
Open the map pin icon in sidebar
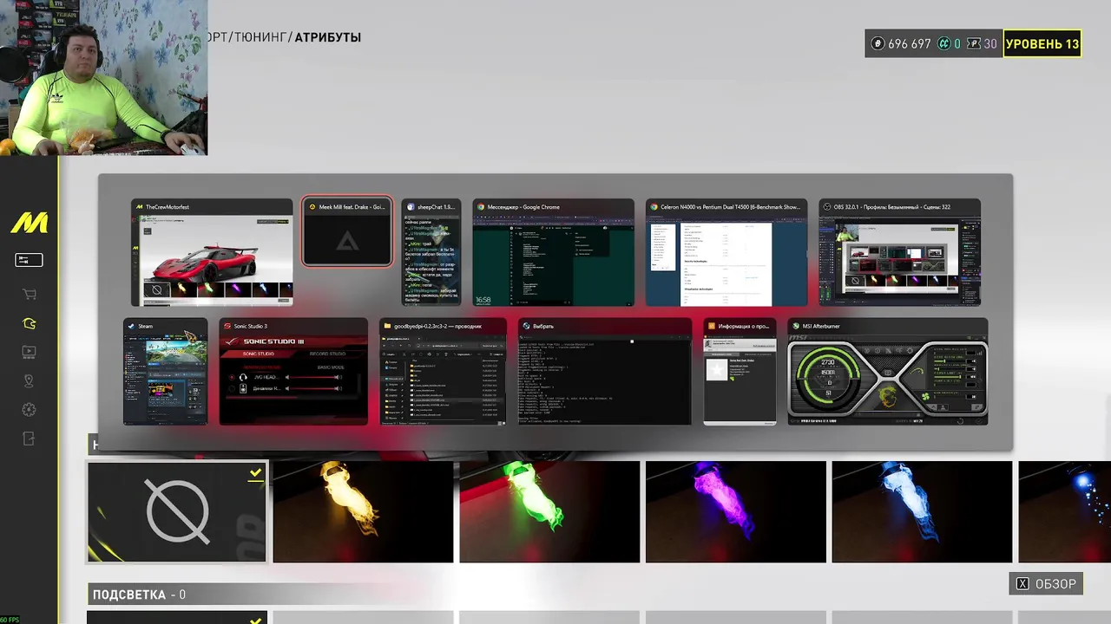pyautogui.click(x=29, y=381)
